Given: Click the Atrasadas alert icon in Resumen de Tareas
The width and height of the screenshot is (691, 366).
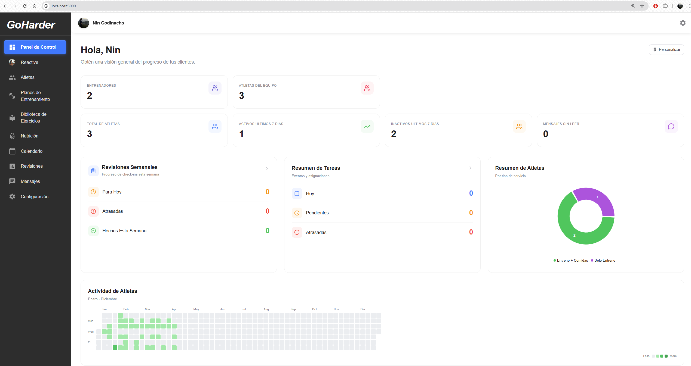Looking at the screenshot, I should coord(297,232).
